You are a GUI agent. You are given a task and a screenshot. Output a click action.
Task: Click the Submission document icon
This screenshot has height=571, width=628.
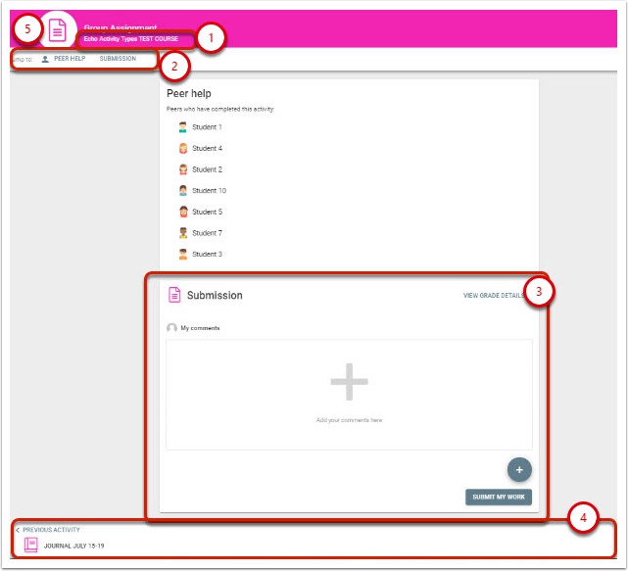pos(174,295)
